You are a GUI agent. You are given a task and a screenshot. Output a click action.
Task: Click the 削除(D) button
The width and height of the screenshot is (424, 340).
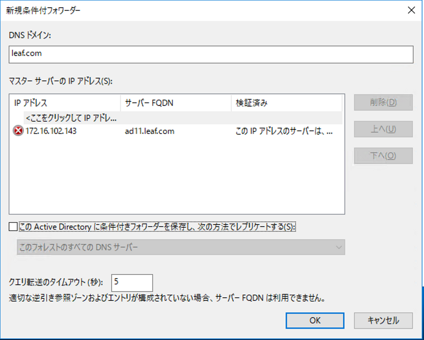pyautogui.click(x=383, y=103)
